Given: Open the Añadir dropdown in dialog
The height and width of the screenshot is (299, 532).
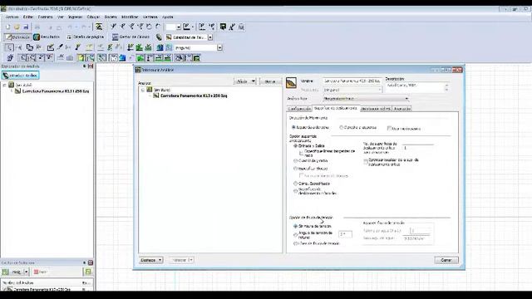Looking at the screenshot, I should click(x=245, y=81).
